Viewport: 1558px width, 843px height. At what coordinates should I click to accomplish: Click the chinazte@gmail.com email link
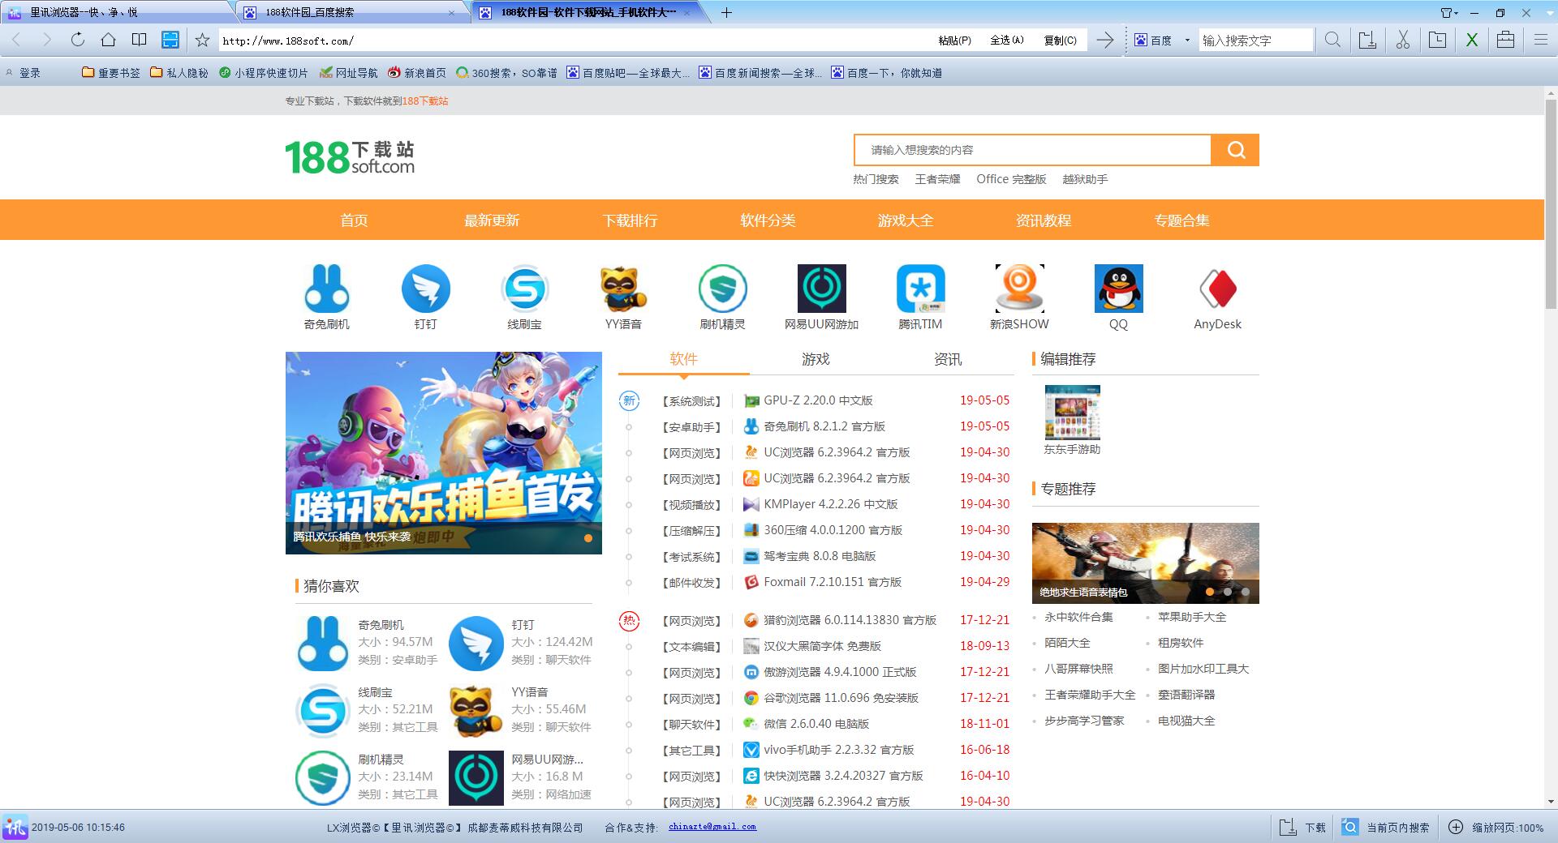click(x=712, y=827)
